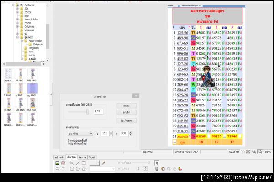
Task: Open the line color dropdown in toolbar
Action: point(98,163)
